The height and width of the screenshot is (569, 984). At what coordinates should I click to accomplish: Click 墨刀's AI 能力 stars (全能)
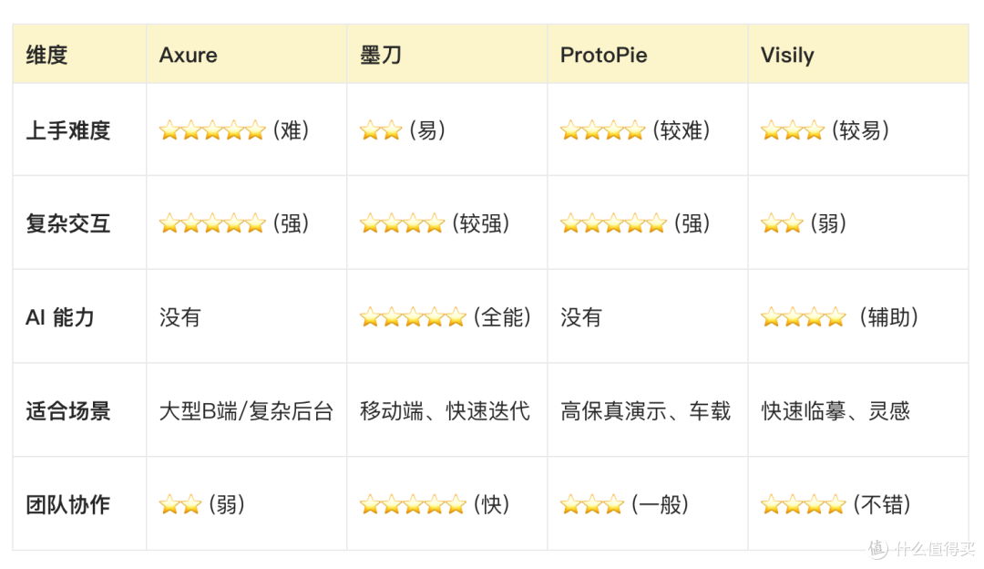pyautogui.click(x=445, y=317)
